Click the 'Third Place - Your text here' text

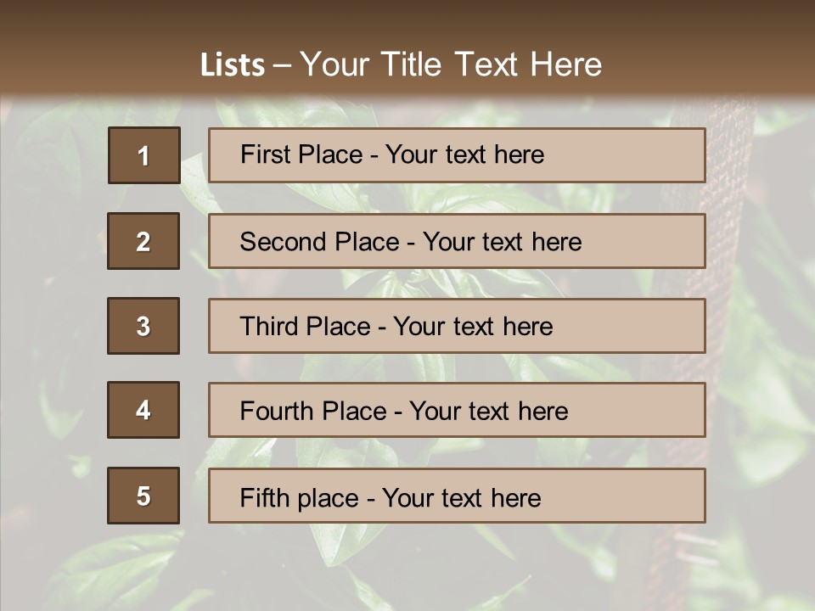[396, 327]
